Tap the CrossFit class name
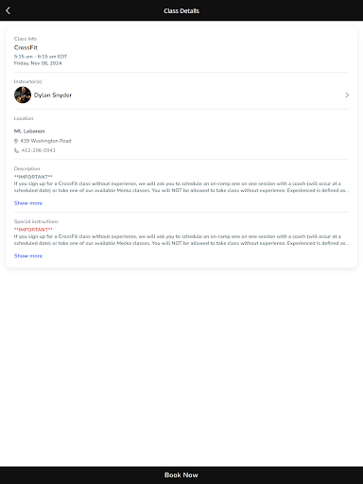 (x=26, y=47)
